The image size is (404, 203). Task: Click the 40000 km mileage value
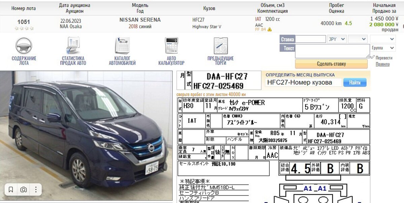(331, 23)
